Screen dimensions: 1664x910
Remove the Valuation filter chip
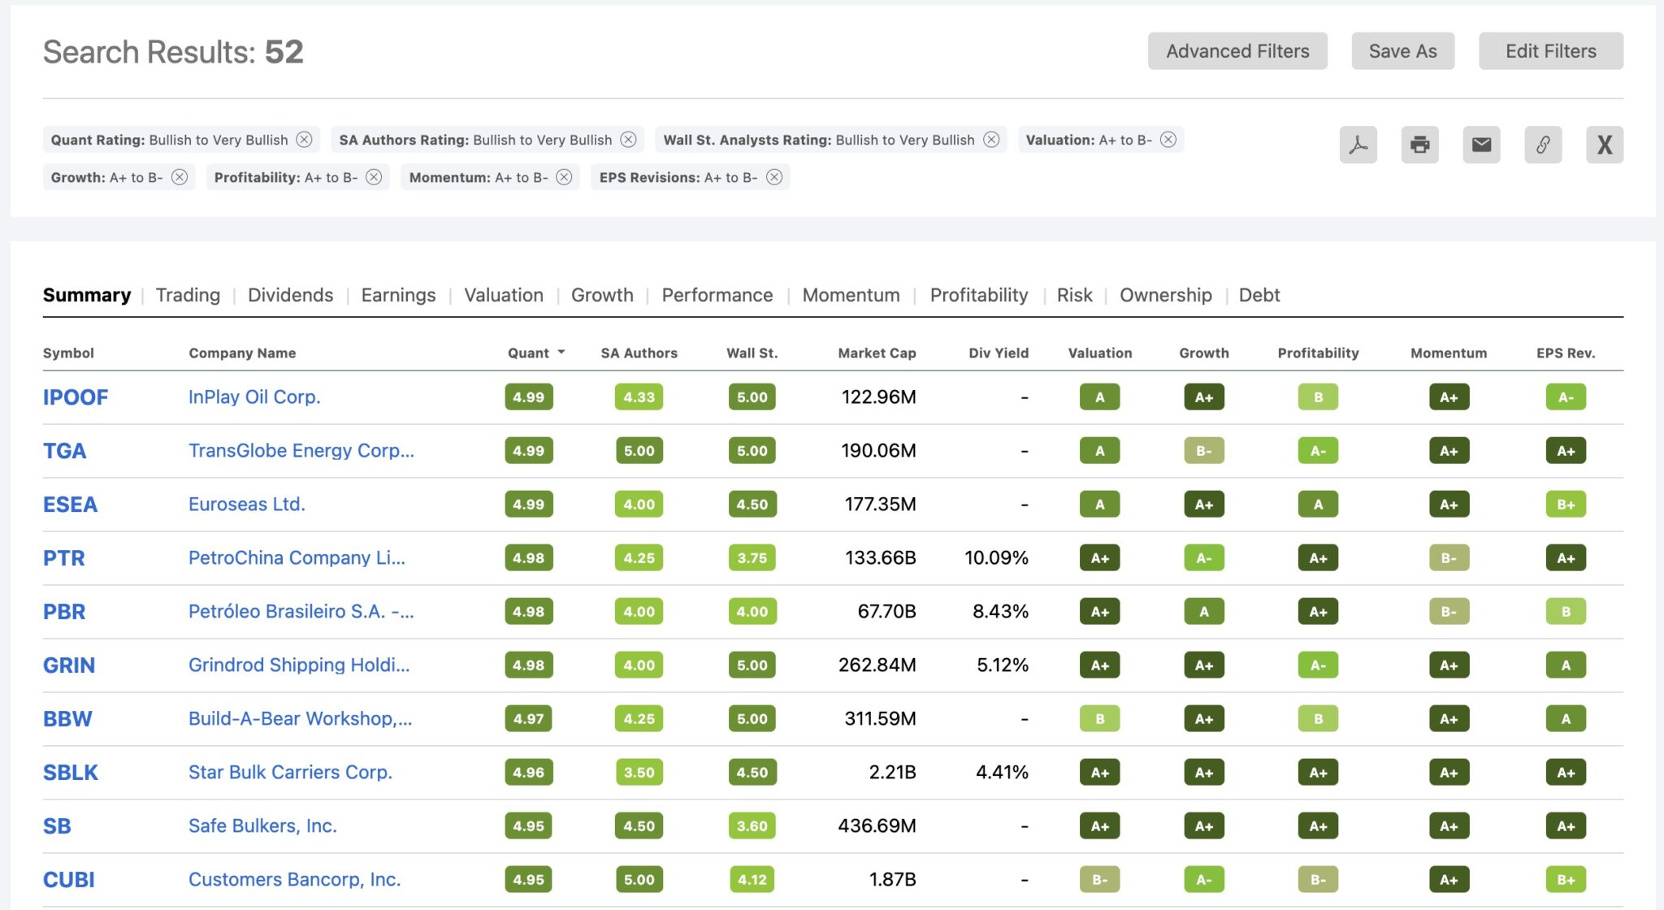tap(1168, 140)
